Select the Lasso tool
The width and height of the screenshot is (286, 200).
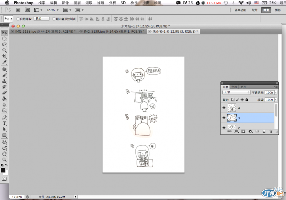coord(5,44)
